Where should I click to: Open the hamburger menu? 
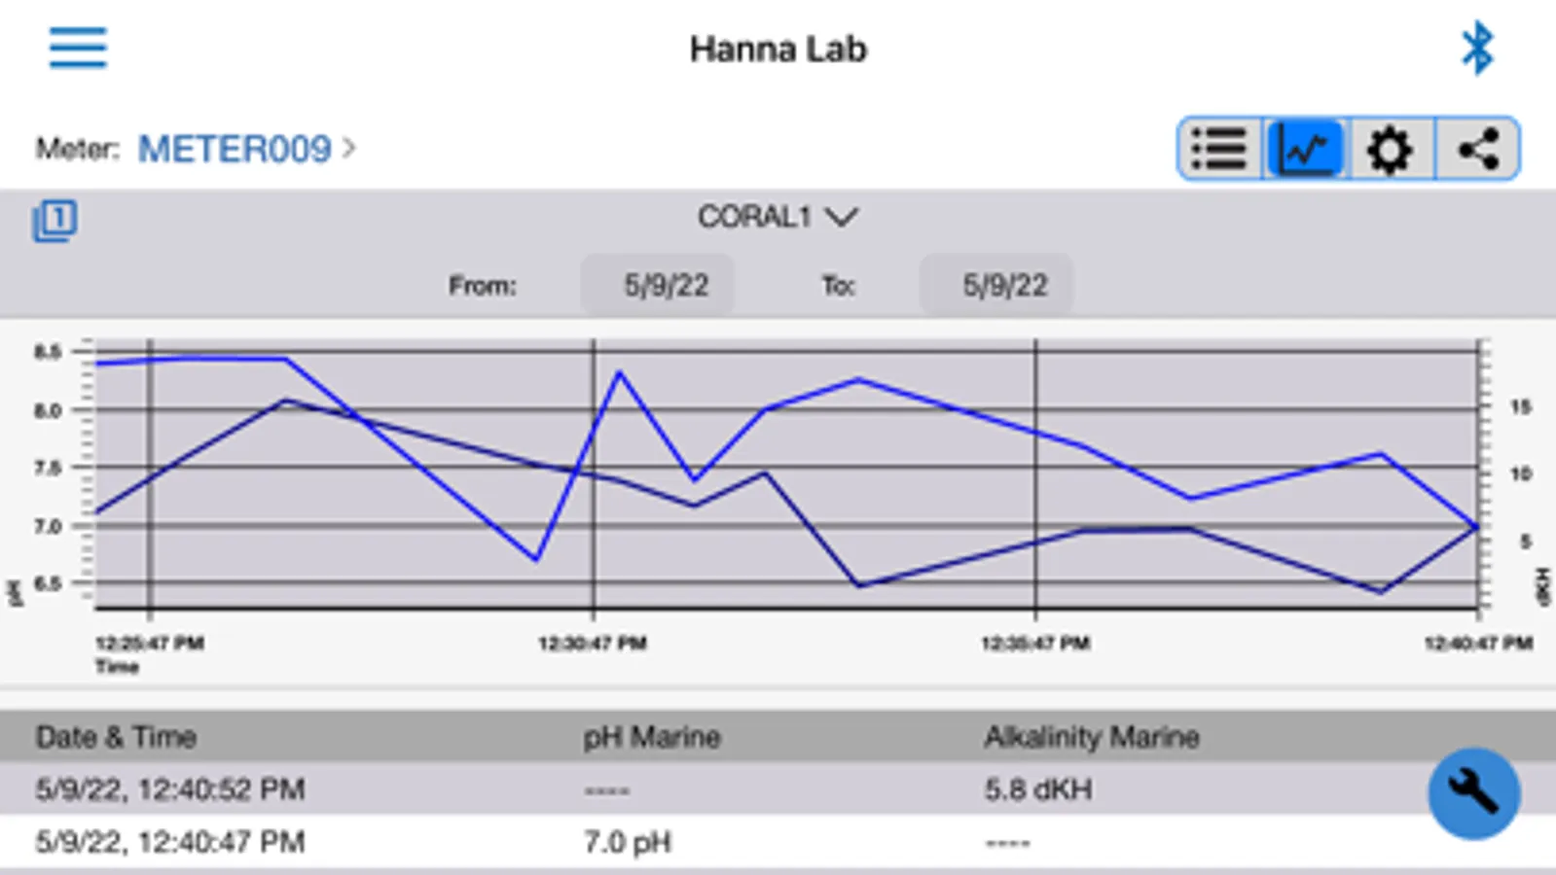(x=78, y=48)
